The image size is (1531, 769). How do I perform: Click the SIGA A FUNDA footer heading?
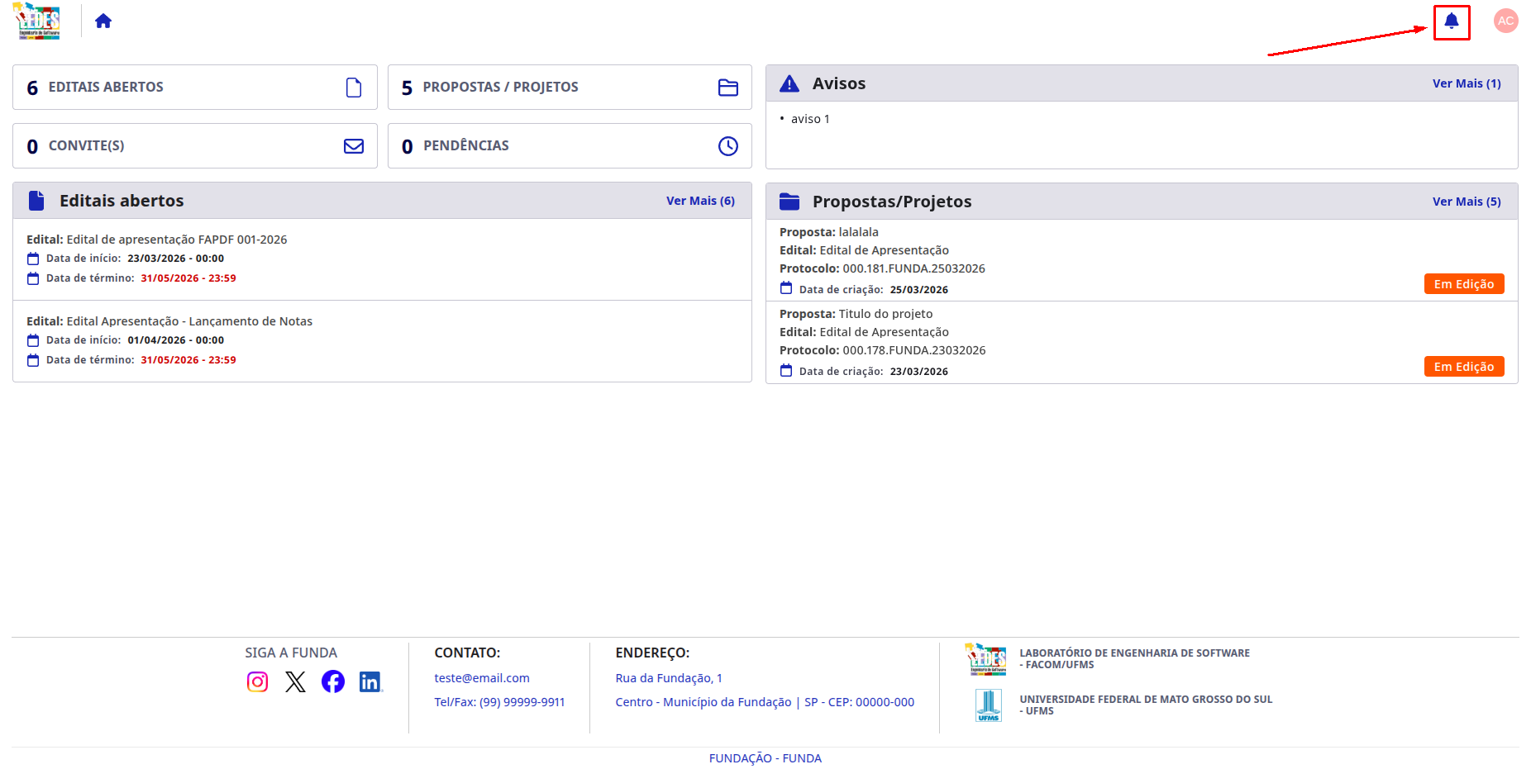tap(291, 653)
